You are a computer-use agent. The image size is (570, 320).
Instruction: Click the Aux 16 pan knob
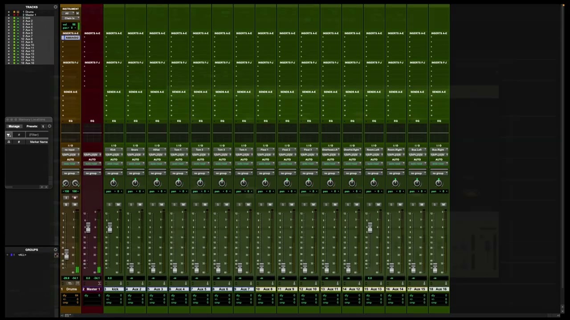pyautogui.click(x=439, y=183)
